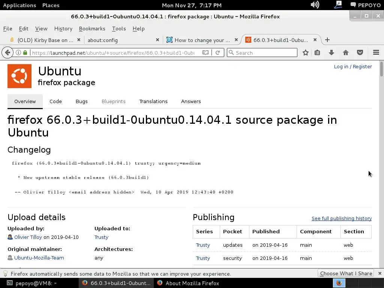384x288 pixels.
Task: Select 66.0.3+build1 Firefox window in taskbar
Action: pyautogui.click(x=117, y=283)
